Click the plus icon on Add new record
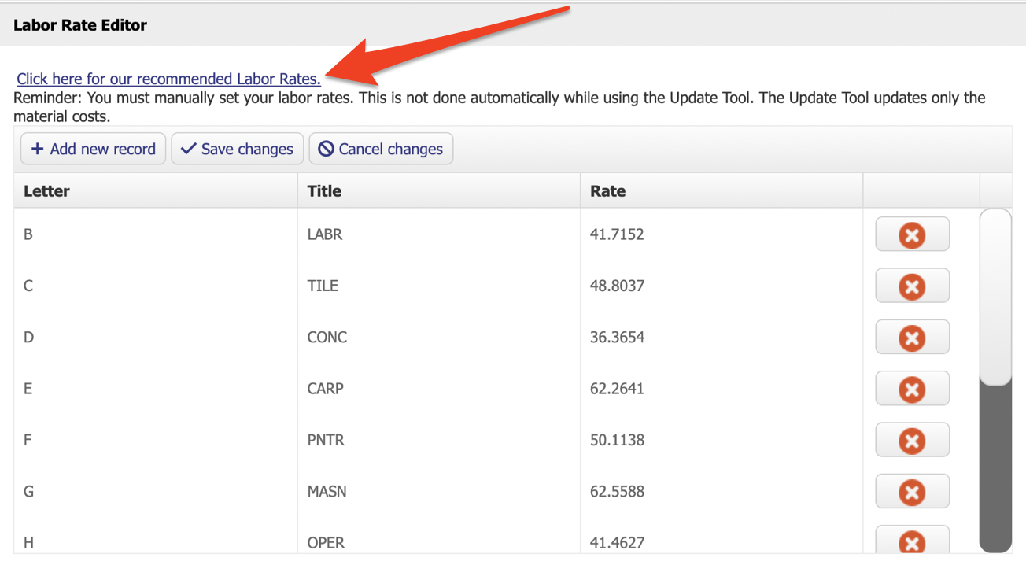The width and height of the screenshot is (1026, 565). coord(37,149)
